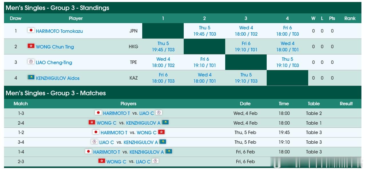The image size is (366, 172).
Task: Click the Japan flag in match row 1-3
Action: click(98, 113)
